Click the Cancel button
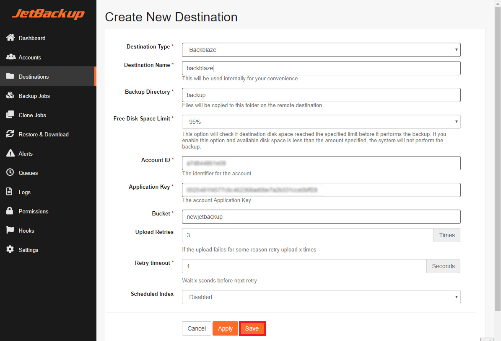The image size is (501, 341). 197,328
